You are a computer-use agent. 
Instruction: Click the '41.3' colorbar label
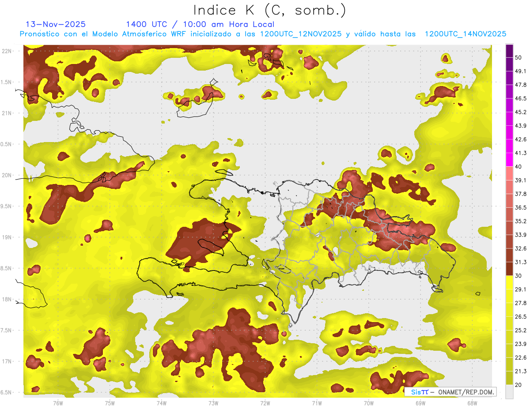click(x=521, y=153)
